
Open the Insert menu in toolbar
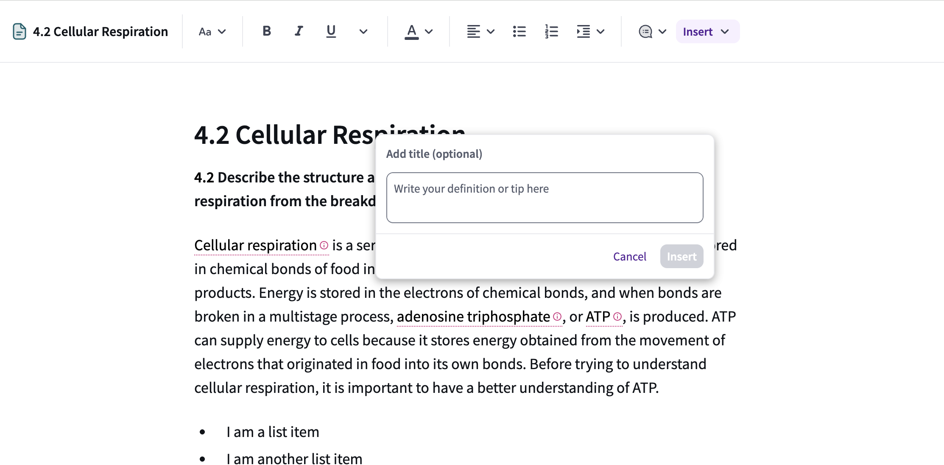(x=707, y=31)
